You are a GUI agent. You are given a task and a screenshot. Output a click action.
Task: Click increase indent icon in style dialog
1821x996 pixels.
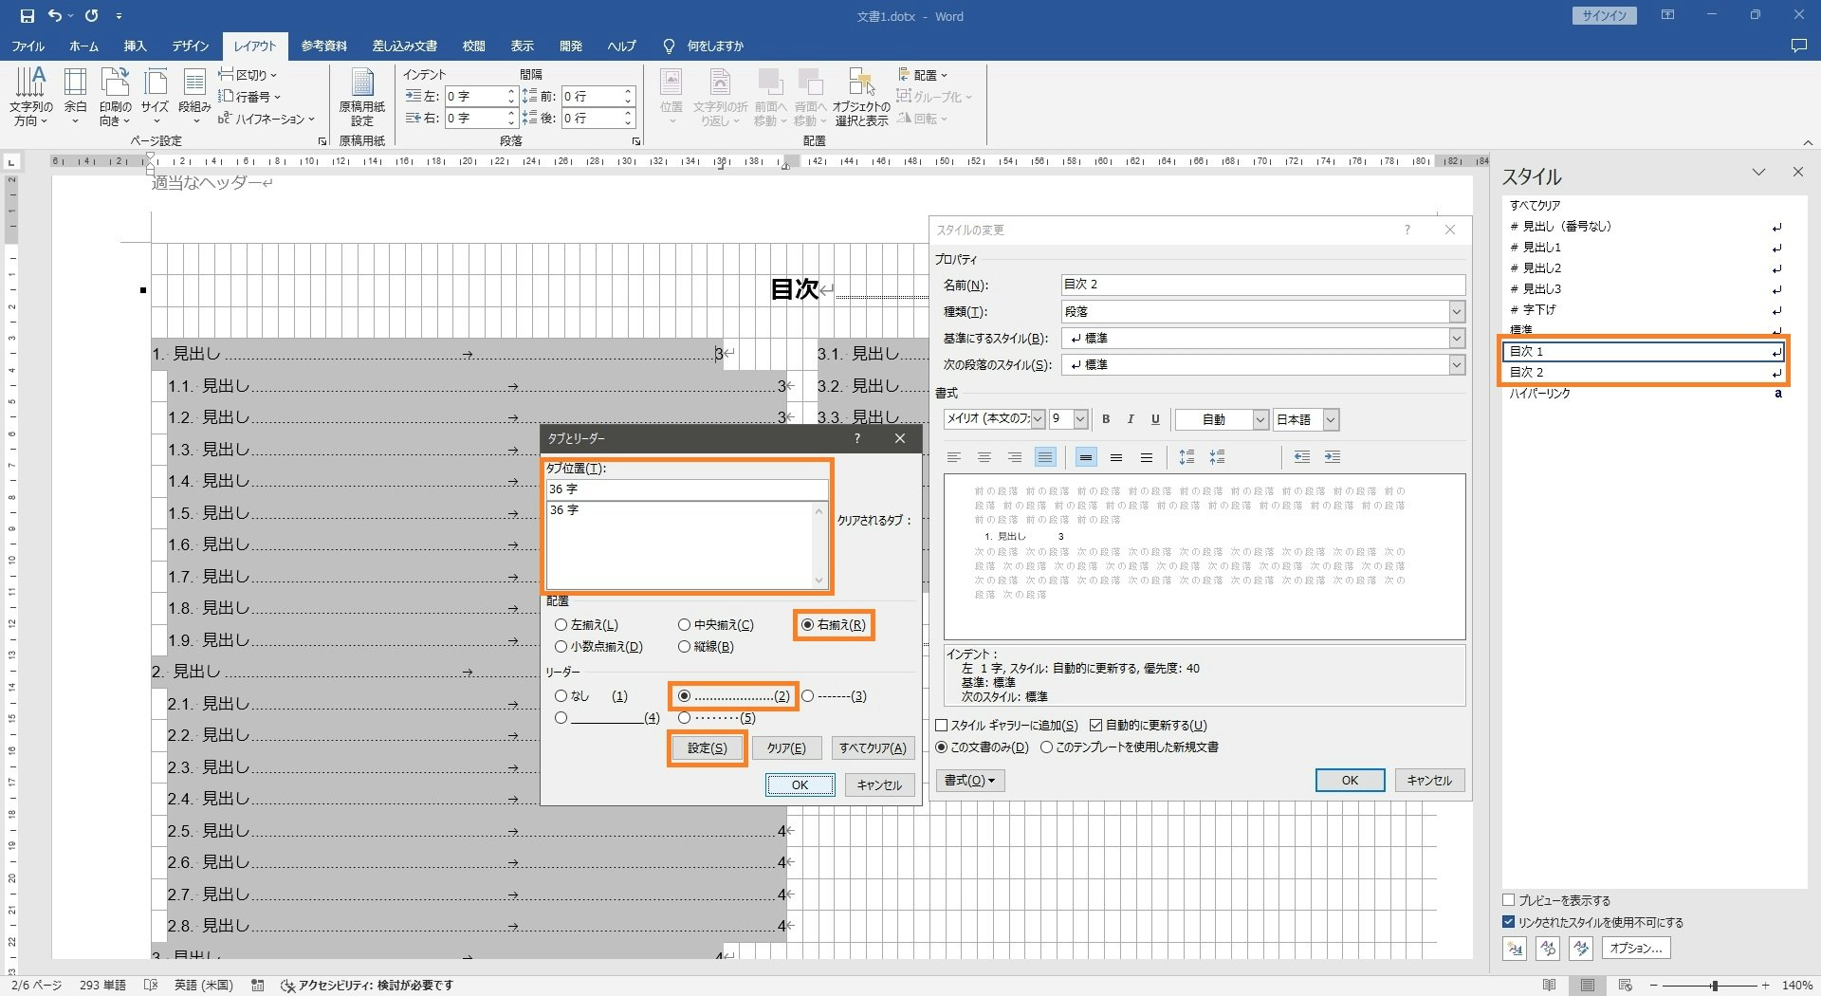pyautogui.click(x=1333, y=457)
